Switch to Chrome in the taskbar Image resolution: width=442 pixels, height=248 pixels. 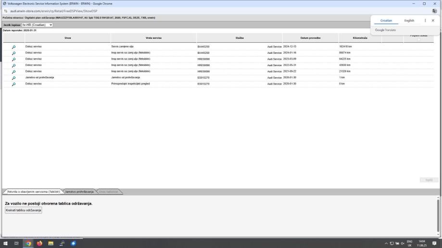pyautogui.click(x=28, y=243)
